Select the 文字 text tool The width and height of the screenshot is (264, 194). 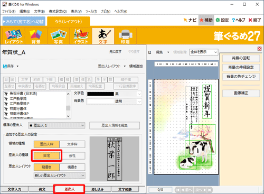point(103,36)
